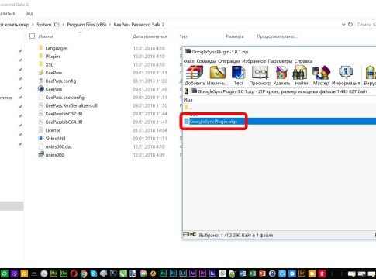The height and width of the screenshot is (279, 376).
Task: Select the License file
Action: tap(53, 130)
